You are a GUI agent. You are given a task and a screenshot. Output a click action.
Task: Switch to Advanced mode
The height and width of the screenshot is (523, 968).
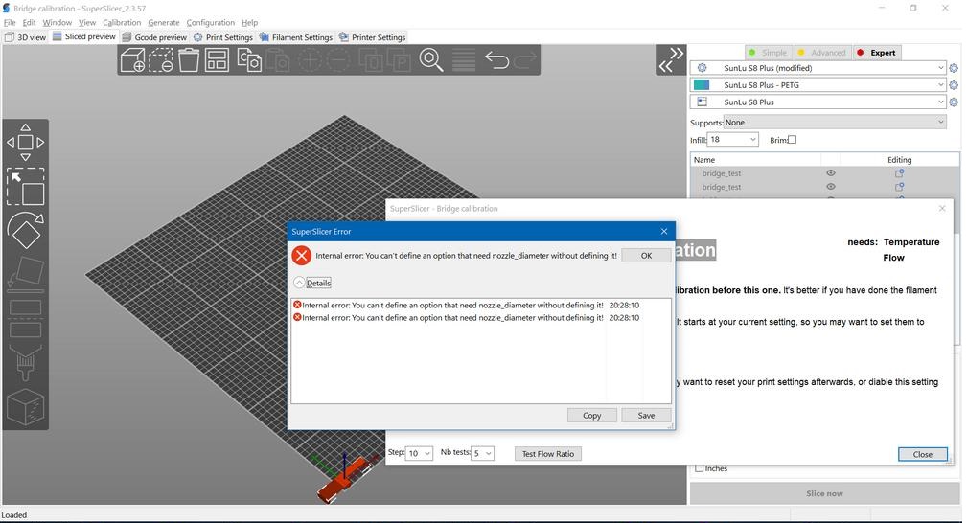pyautogui.click(x=821, y=53)
